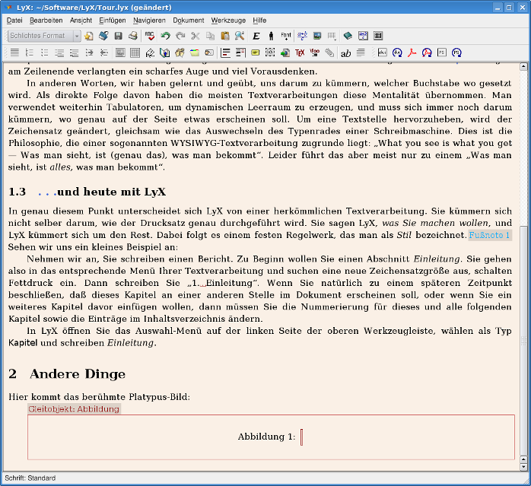Run the spellcheck (ABC checkmark) icon
531x486 pixels.
coord(149,36)
